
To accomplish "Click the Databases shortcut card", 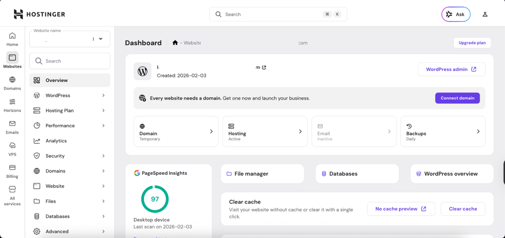I will (357, 174).
